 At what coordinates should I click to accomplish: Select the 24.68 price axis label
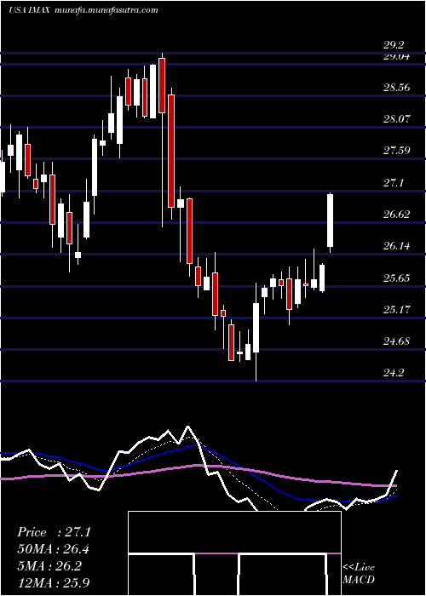pos(397,341)
